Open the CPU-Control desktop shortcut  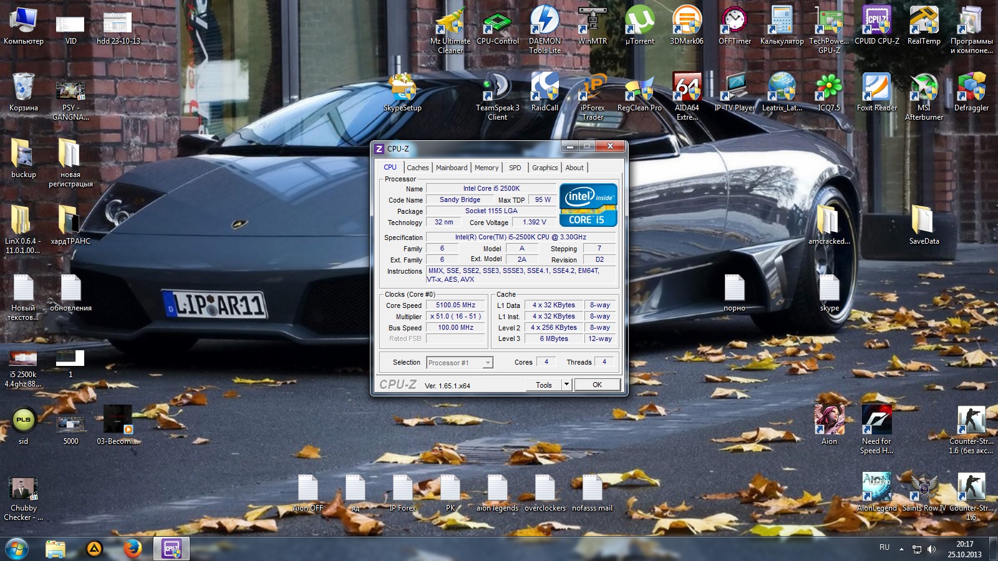click(x=497, y=26)
